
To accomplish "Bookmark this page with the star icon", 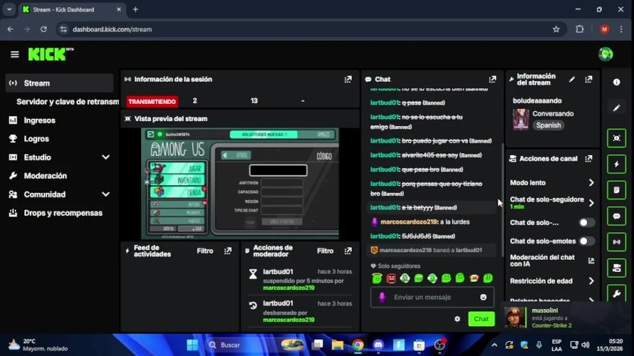I will point(556,29).
